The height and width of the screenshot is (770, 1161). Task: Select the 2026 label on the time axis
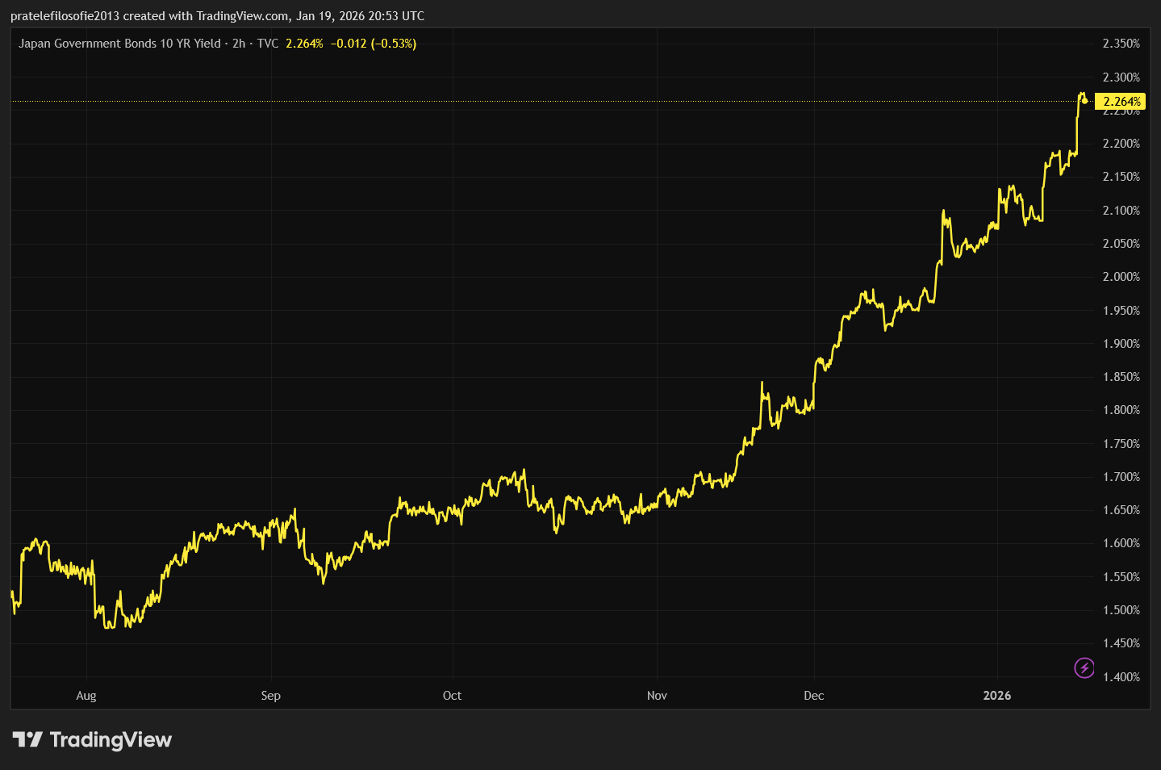click(x=996, y=696)
